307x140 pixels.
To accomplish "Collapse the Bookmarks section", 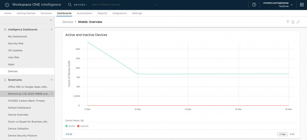I will tap(52, 80).
